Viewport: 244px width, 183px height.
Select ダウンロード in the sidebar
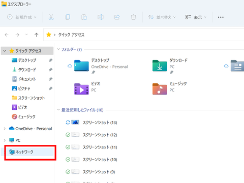(x=27, y=70)
